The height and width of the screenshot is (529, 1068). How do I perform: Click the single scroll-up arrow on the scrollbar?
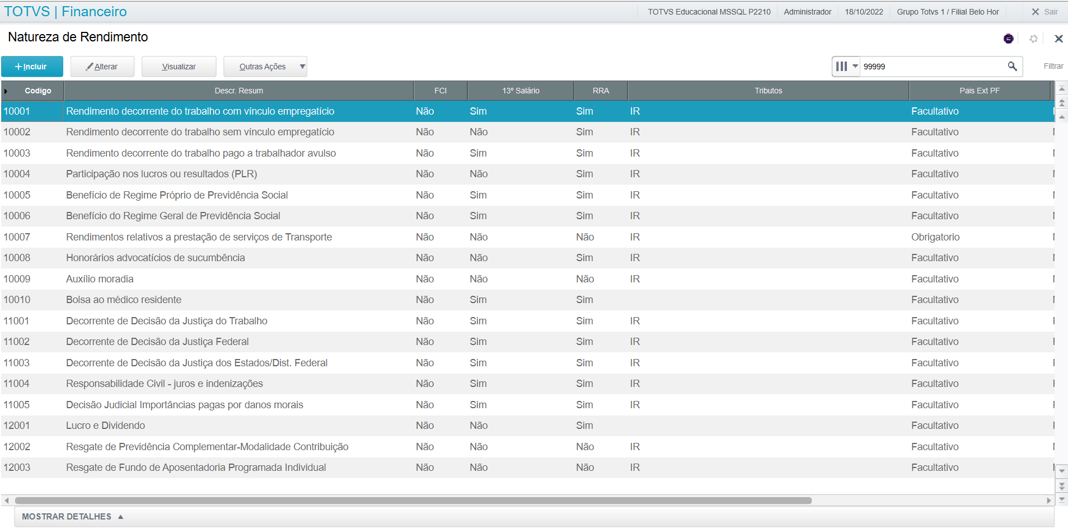click(1062, 116)
